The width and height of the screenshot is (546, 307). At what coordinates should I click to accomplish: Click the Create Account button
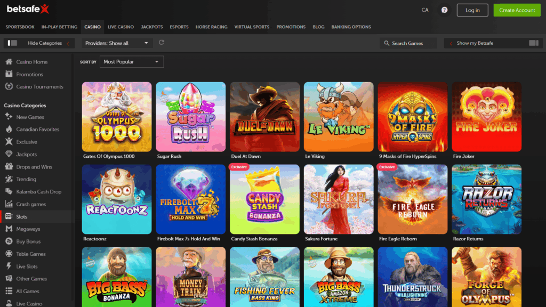click(x=517, y=10)
